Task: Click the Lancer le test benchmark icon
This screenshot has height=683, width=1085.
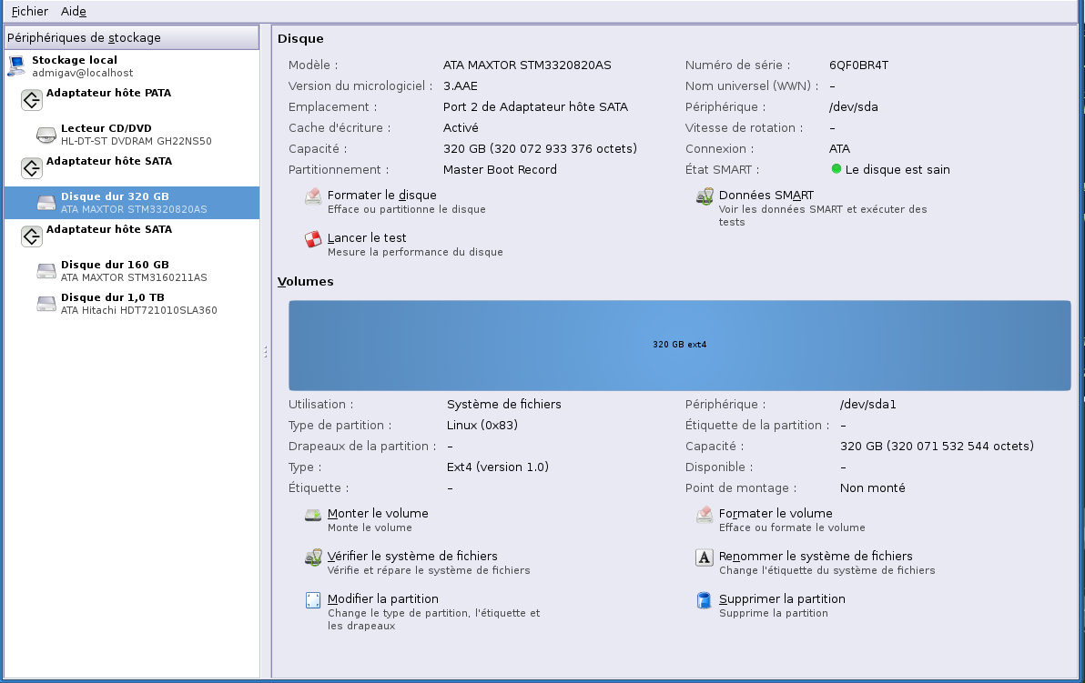Action: click(x=313, y=239)
